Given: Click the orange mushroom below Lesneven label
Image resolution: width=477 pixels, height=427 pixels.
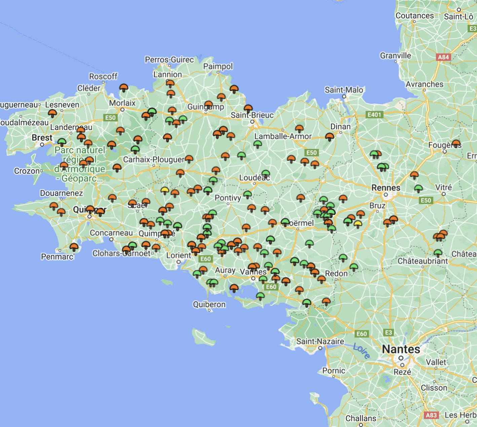Looking at the screenshot, I should pos(52,113).
